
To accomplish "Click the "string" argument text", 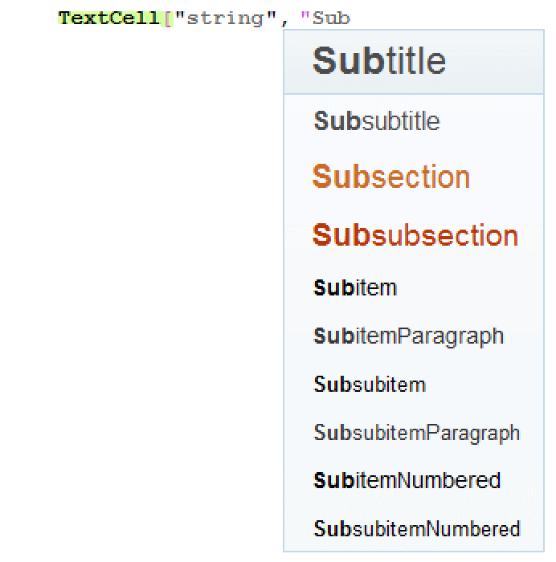I will click(x=224, y=18).
